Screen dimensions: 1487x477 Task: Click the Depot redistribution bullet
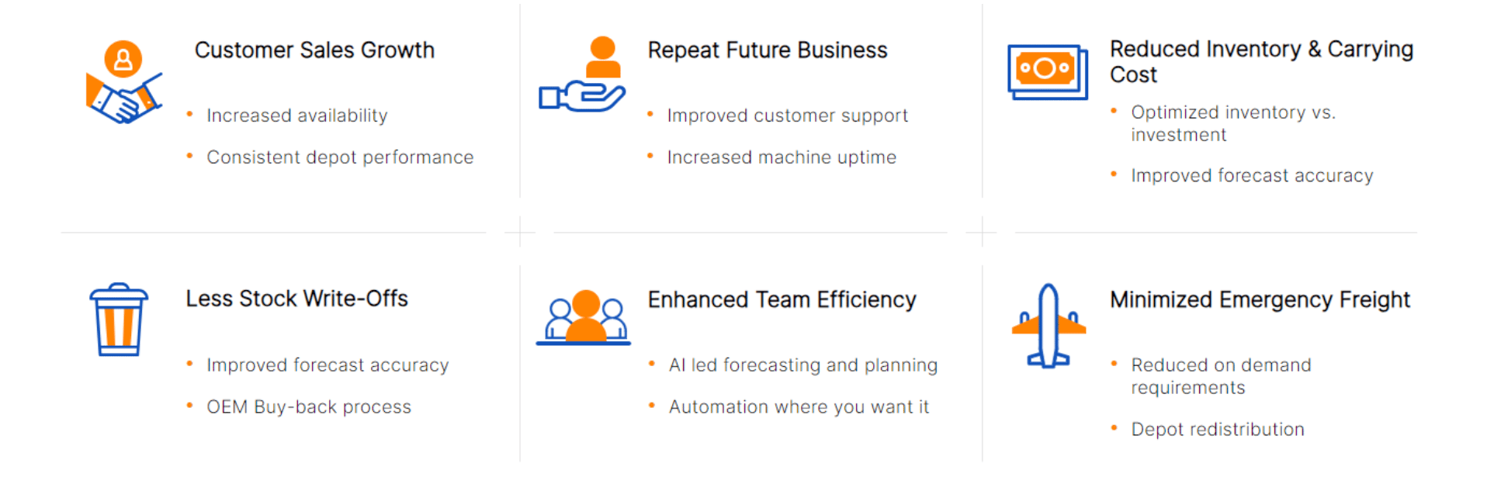[x=1217, y=430]
